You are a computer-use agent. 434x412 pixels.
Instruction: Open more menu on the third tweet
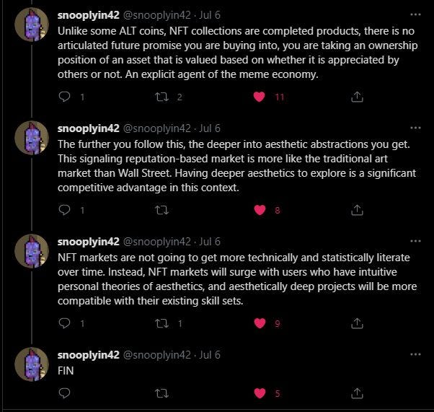point(415,242)
